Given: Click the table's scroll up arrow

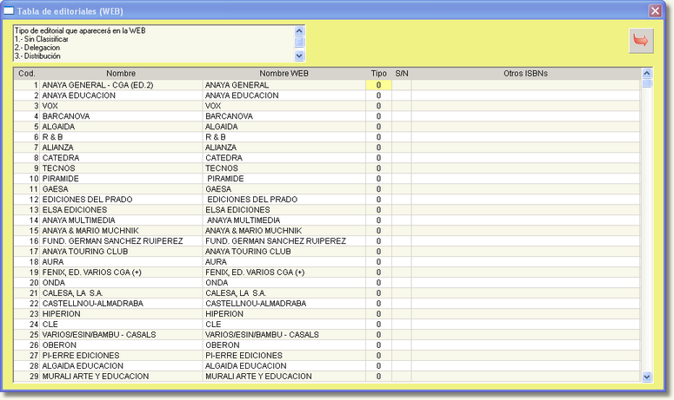Looking at the screenshot, I should [x=646, y=74].
